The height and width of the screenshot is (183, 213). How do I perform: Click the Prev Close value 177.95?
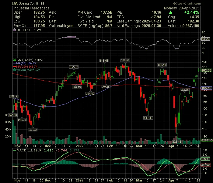pyautogui.click(x=39, y=26)
